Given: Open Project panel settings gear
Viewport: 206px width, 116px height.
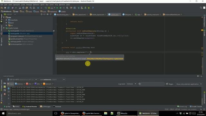Looking at the screenshot, I should point(48,14).
